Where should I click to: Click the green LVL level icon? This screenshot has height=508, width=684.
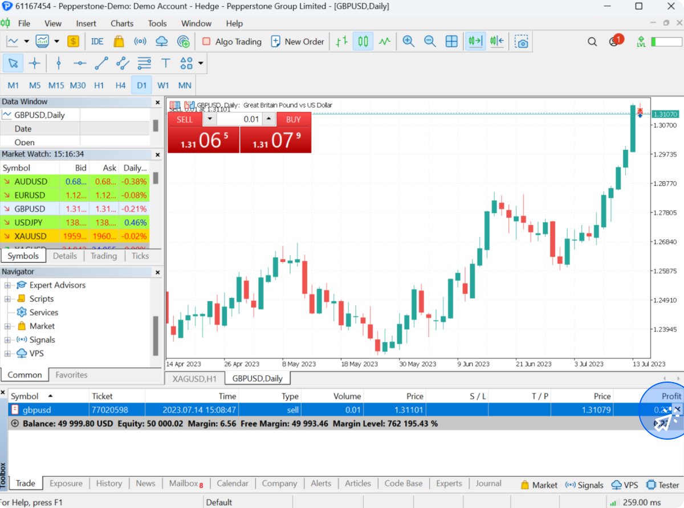(641, 42)
